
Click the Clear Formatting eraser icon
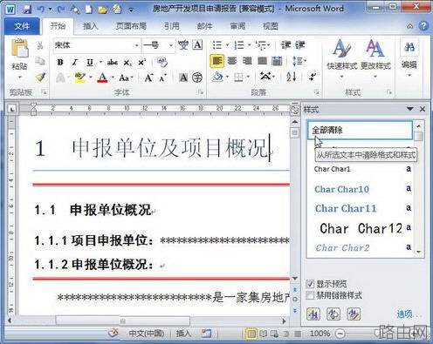[x=162, y=62]
